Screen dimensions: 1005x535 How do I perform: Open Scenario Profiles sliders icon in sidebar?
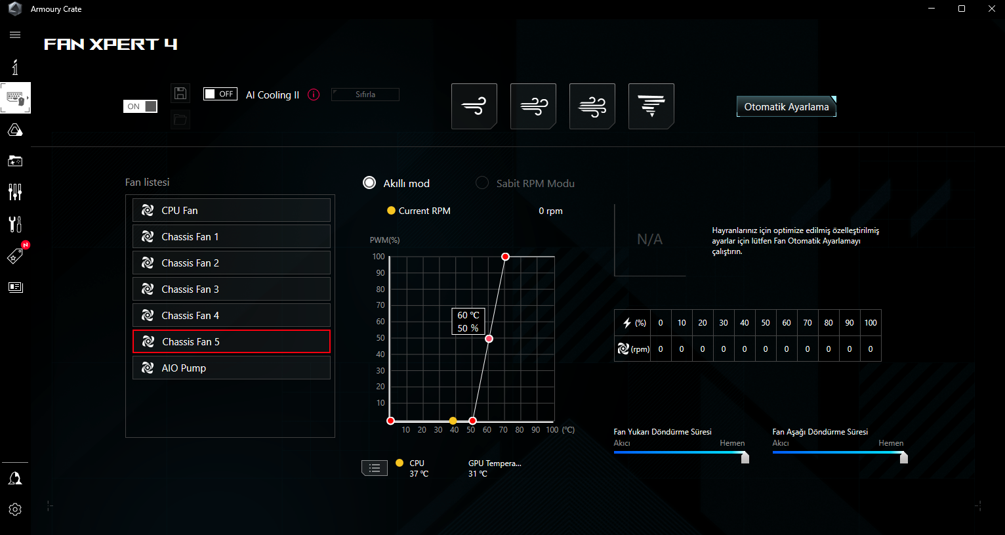point(15,192)
